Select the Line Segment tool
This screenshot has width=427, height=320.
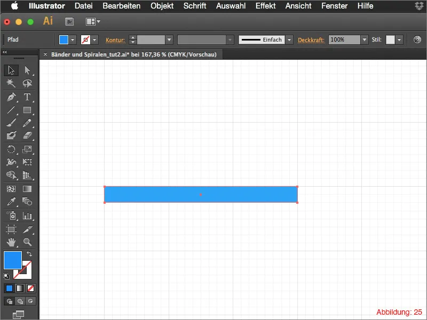(11, 110)
